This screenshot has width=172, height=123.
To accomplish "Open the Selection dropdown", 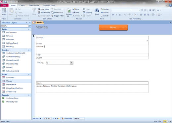I will (57, 9).
